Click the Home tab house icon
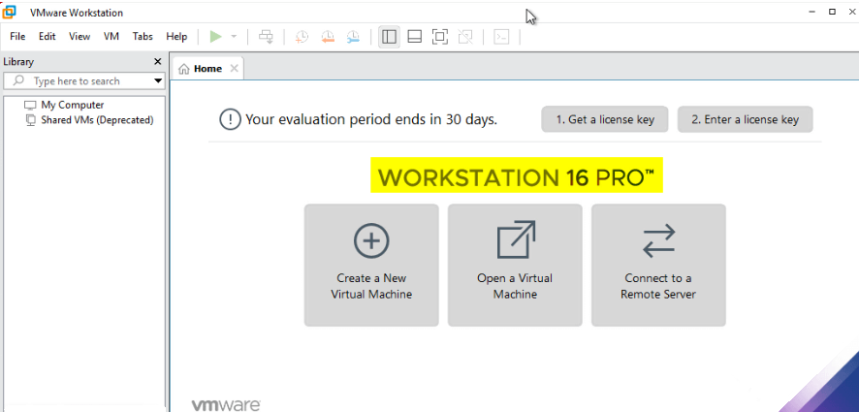The height and width of the screenshot is (412, 859). 184,69
